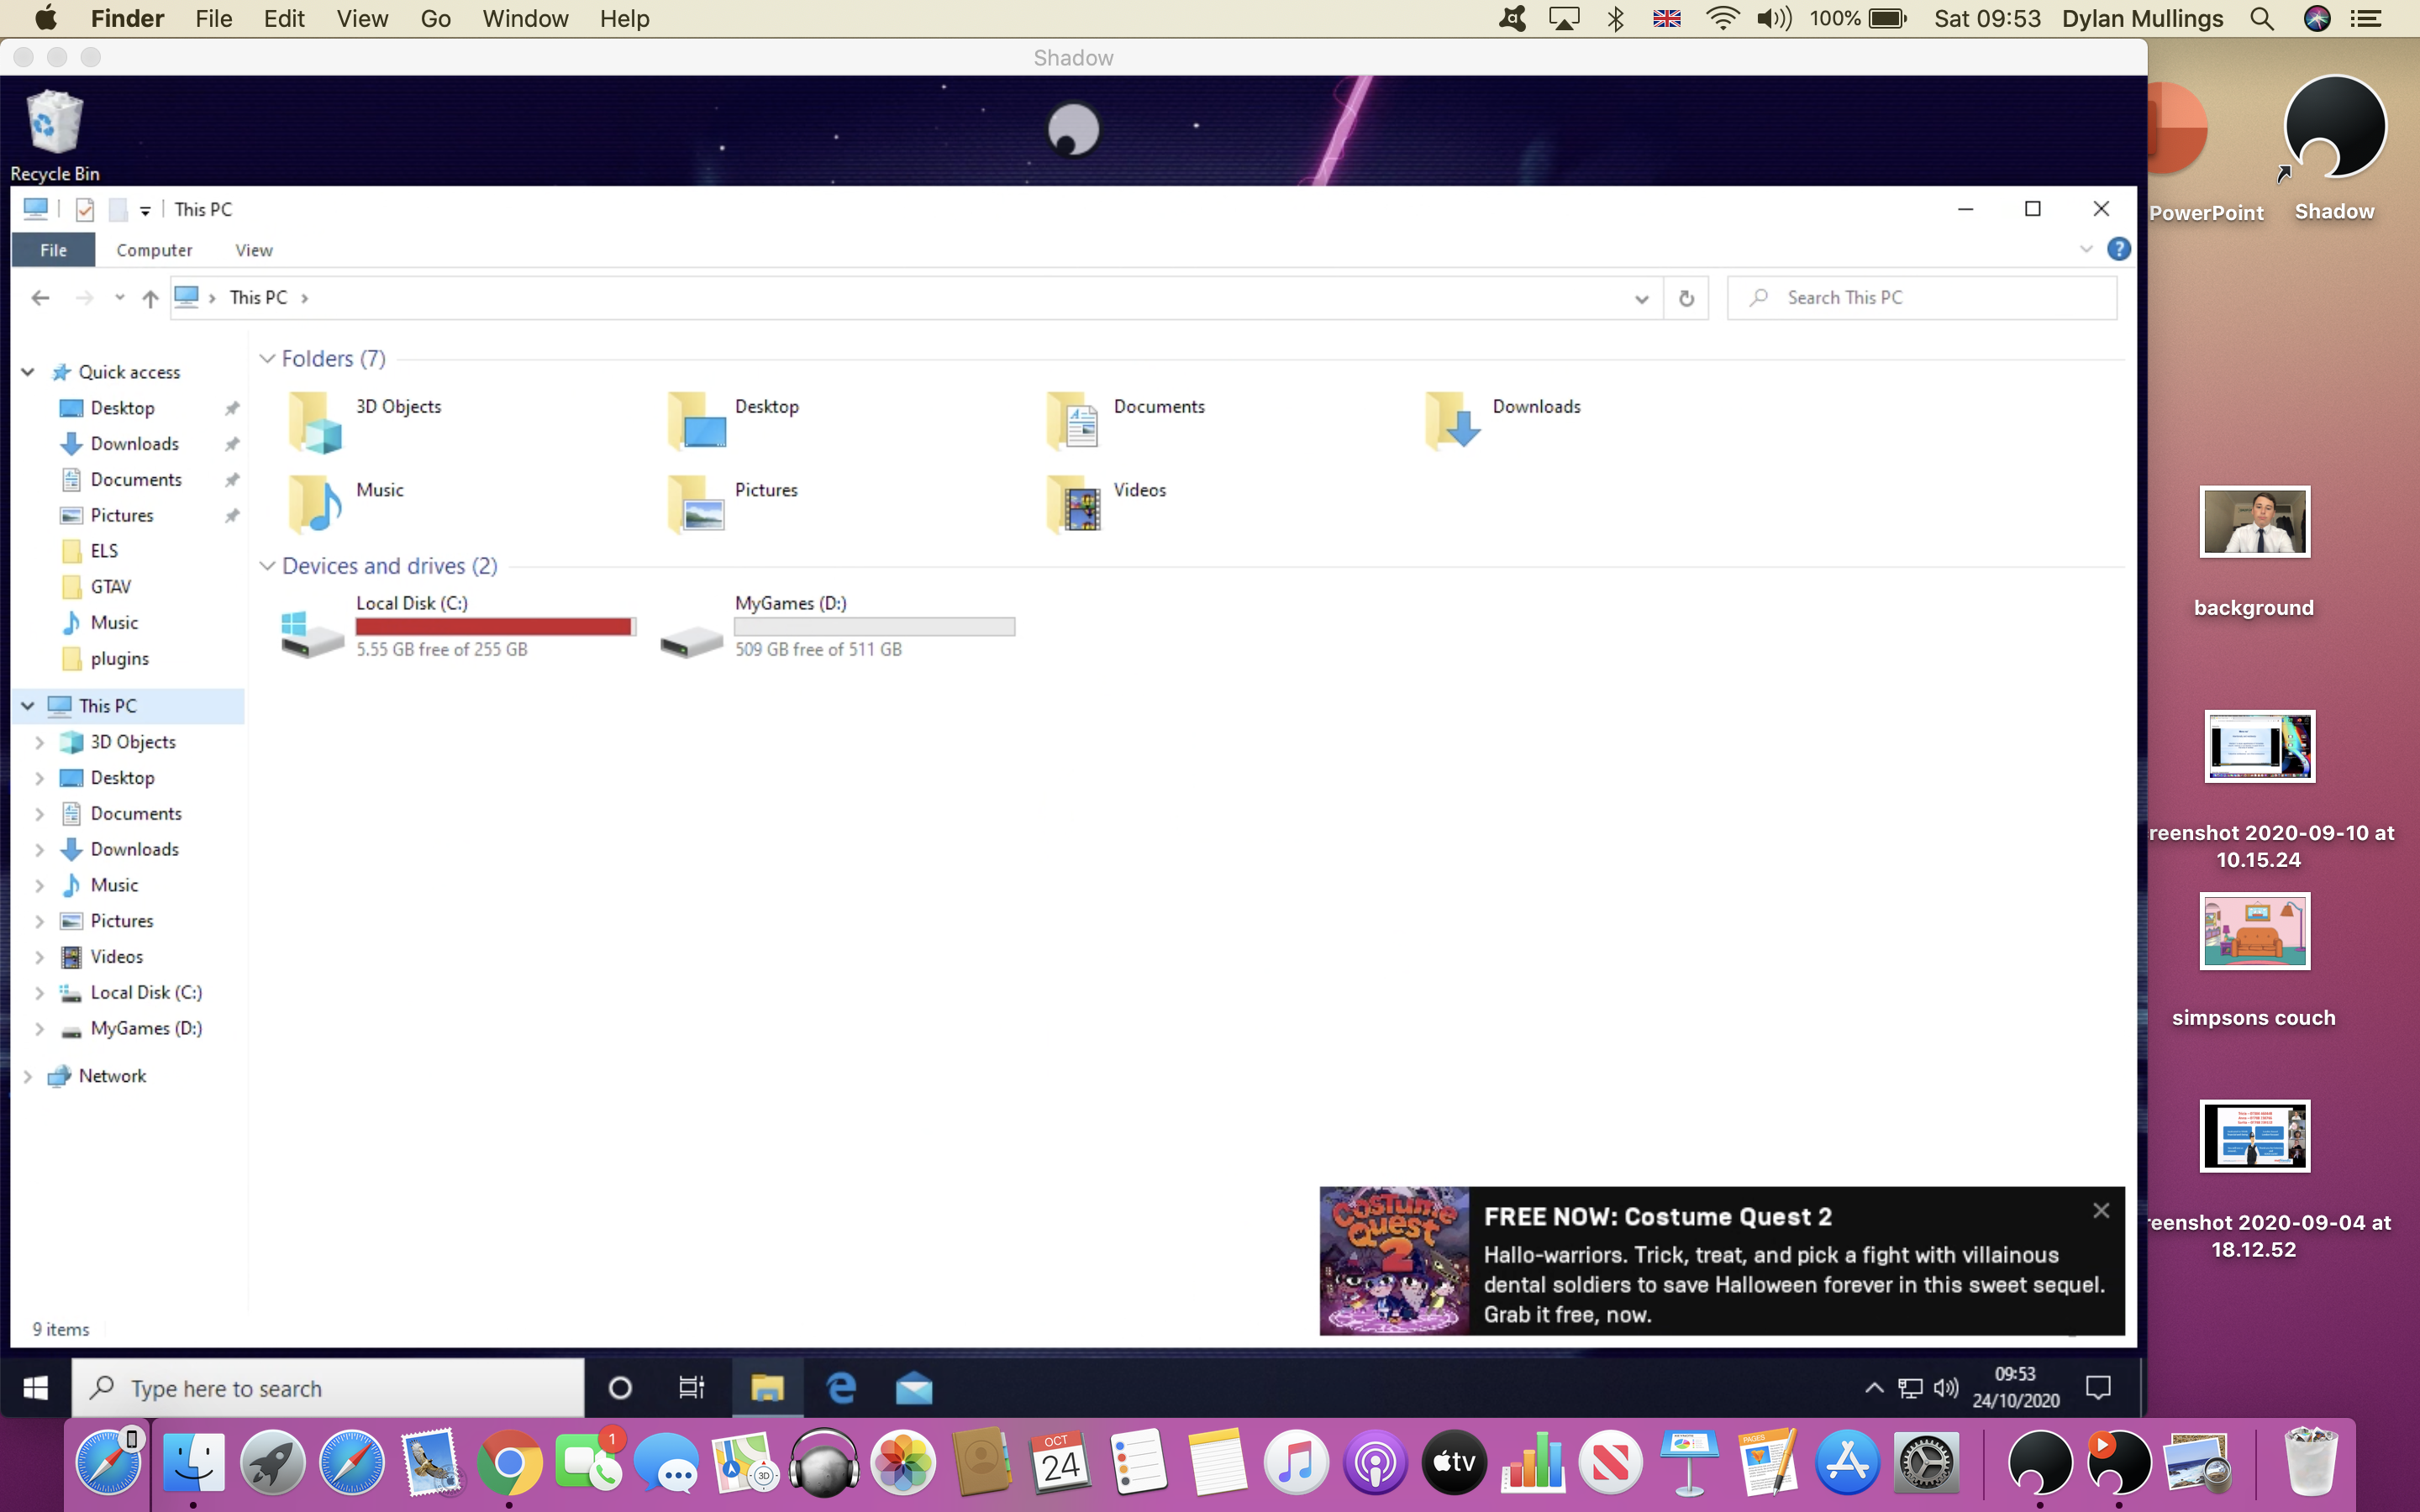Open the Windows Action Center notification icon
The width and height of the screenshot is (2420, 1512).
2098,1388
